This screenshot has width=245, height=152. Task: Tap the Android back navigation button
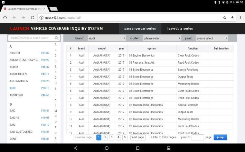point(76,148)
